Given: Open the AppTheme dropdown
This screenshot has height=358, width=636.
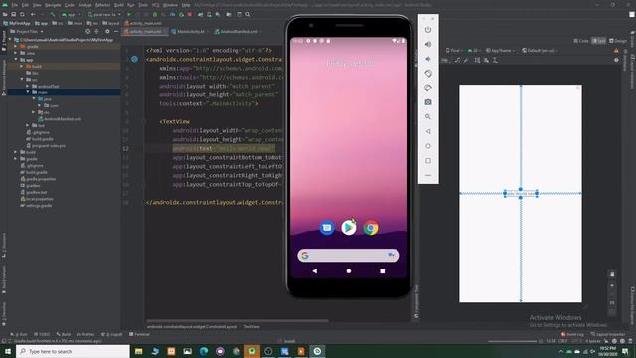Looking at the screenshot, I should [501, 51].
